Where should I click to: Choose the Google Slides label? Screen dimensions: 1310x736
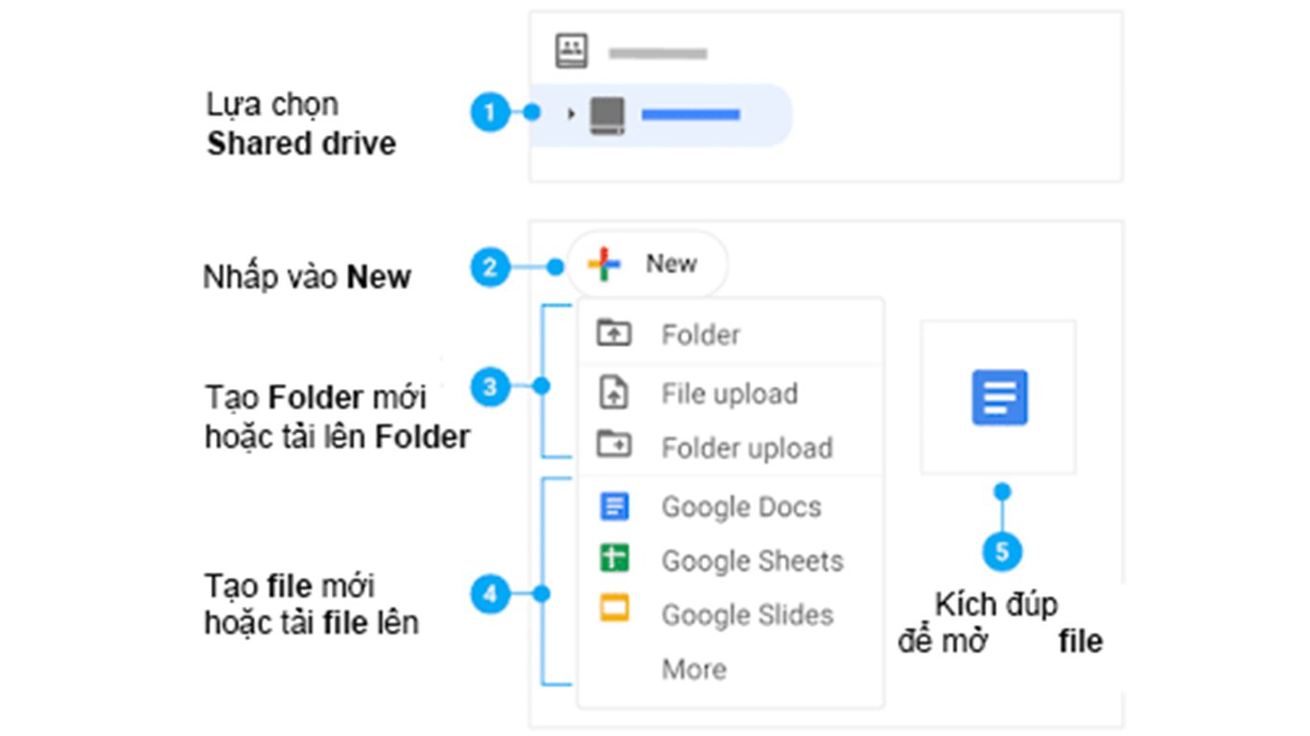coord(747,614)
